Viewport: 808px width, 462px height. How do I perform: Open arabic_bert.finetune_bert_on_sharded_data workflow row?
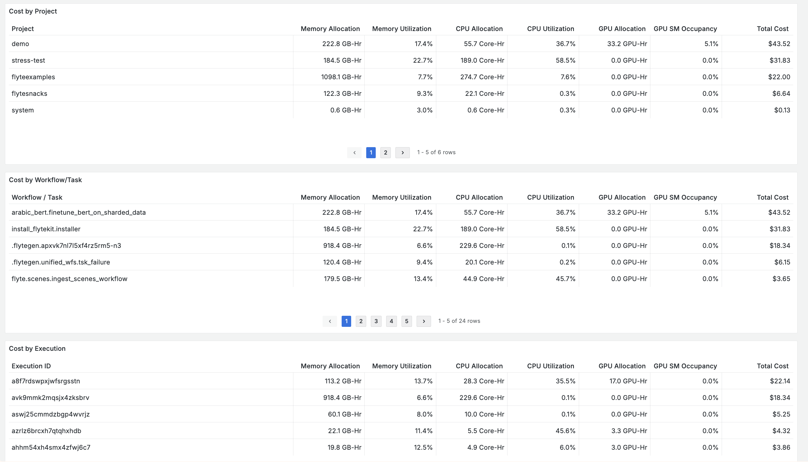[78, 212]
